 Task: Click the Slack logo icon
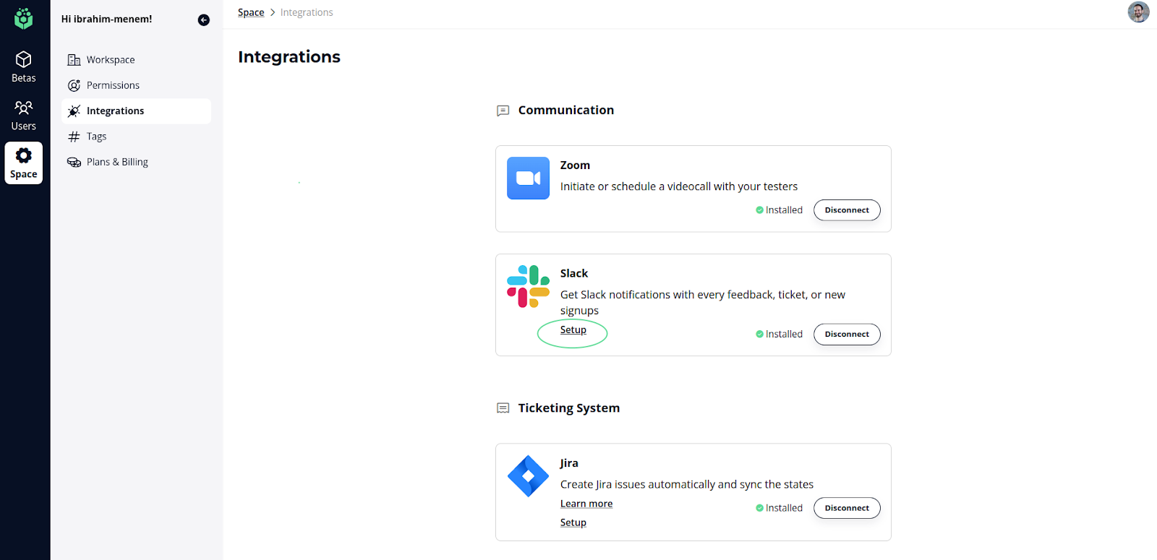pyautogui.click(x=528, y=286)
